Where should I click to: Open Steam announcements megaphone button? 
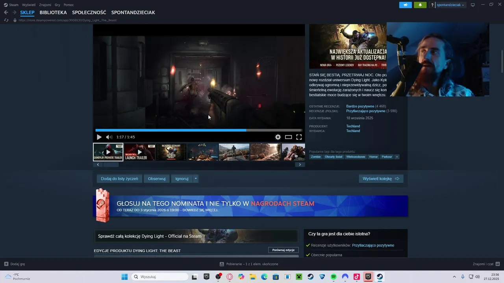pos(406,5)
